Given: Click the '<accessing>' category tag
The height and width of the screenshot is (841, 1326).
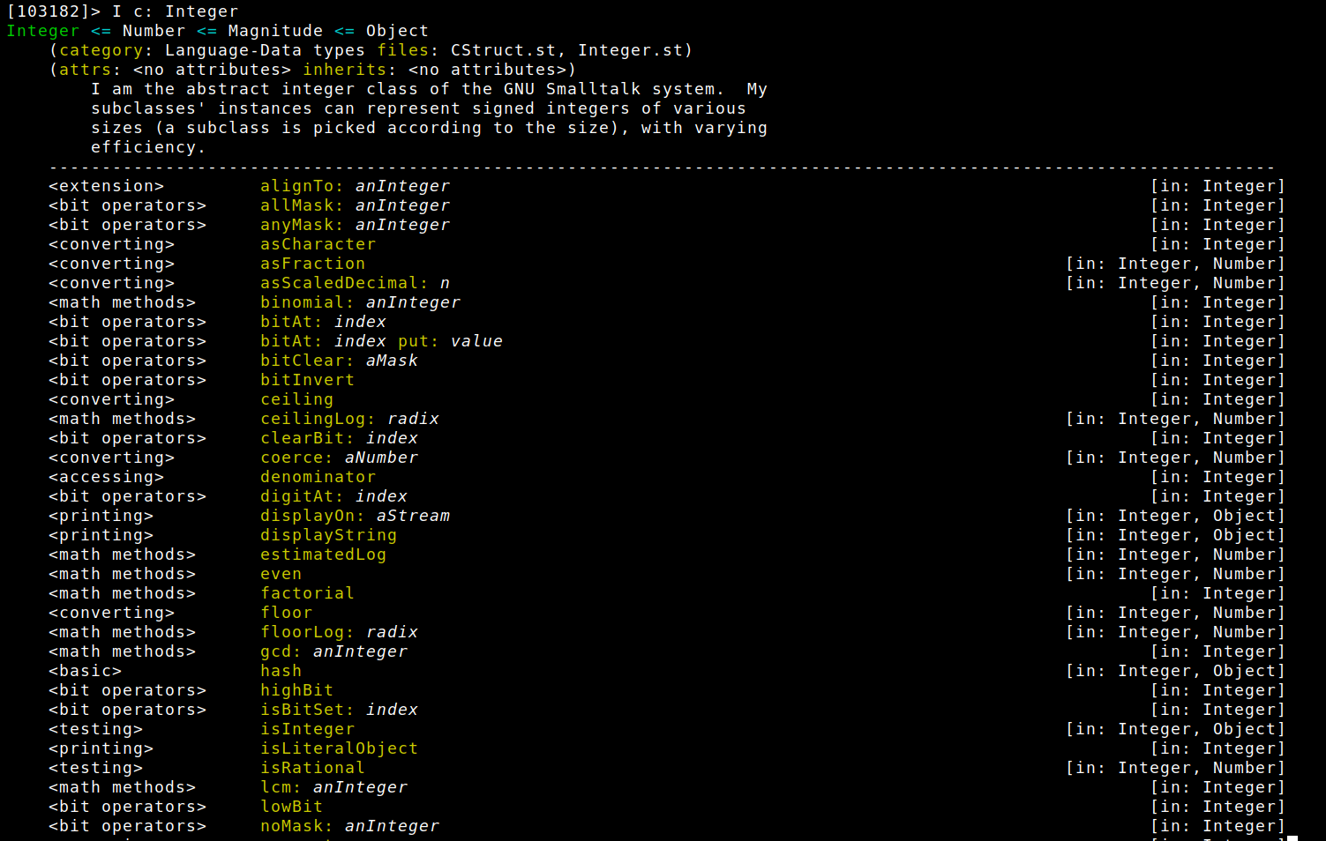Looking at the screenshot, I should (x=106, y=477).
